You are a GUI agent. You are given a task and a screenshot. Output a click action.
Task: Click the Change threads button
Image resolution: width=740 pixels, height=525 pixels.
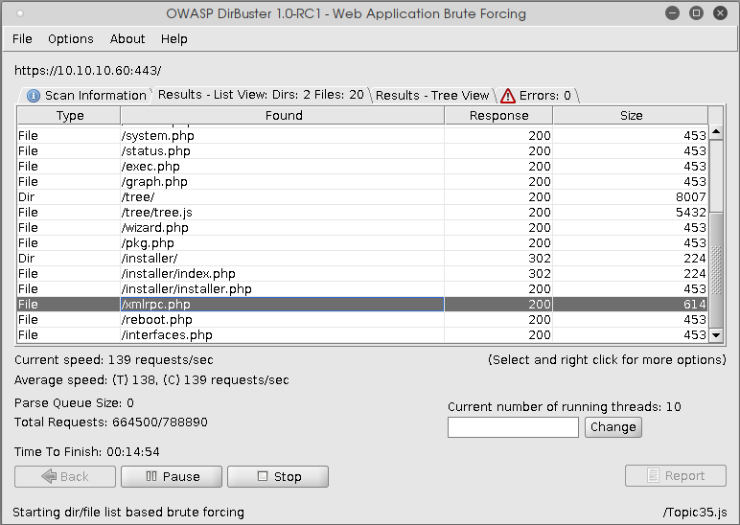tap(613, 427)
